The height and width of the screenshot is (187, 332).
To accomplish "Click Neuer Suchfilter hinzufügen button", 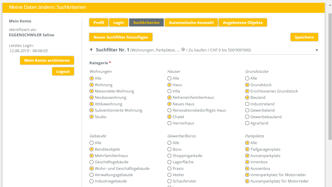I will tap(121, 37).
